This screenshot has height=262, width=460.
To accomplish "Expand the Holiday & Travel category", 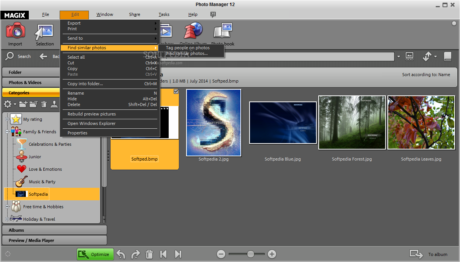I will pyautogui.click(x=7, y=219).
